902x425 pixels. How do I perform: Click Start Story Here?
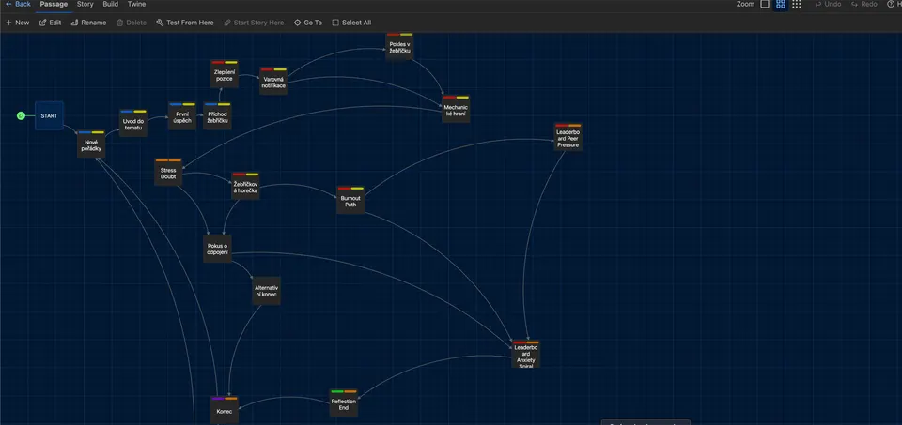point(254,23)
